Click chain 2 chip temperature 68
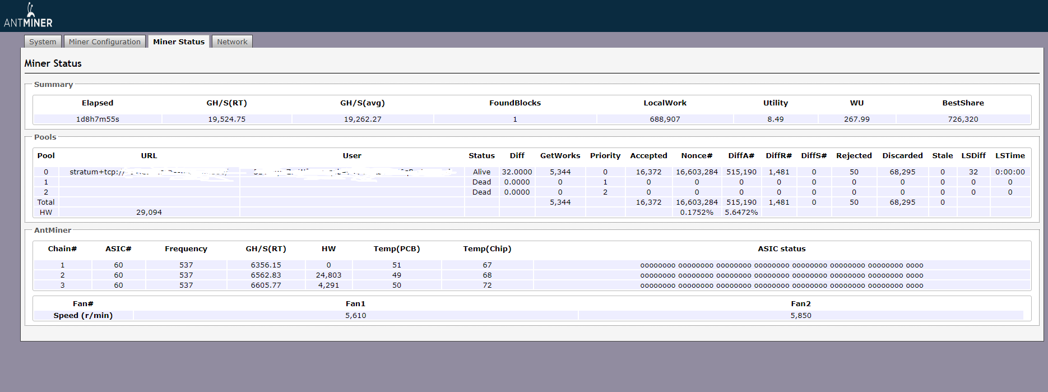 487,275
